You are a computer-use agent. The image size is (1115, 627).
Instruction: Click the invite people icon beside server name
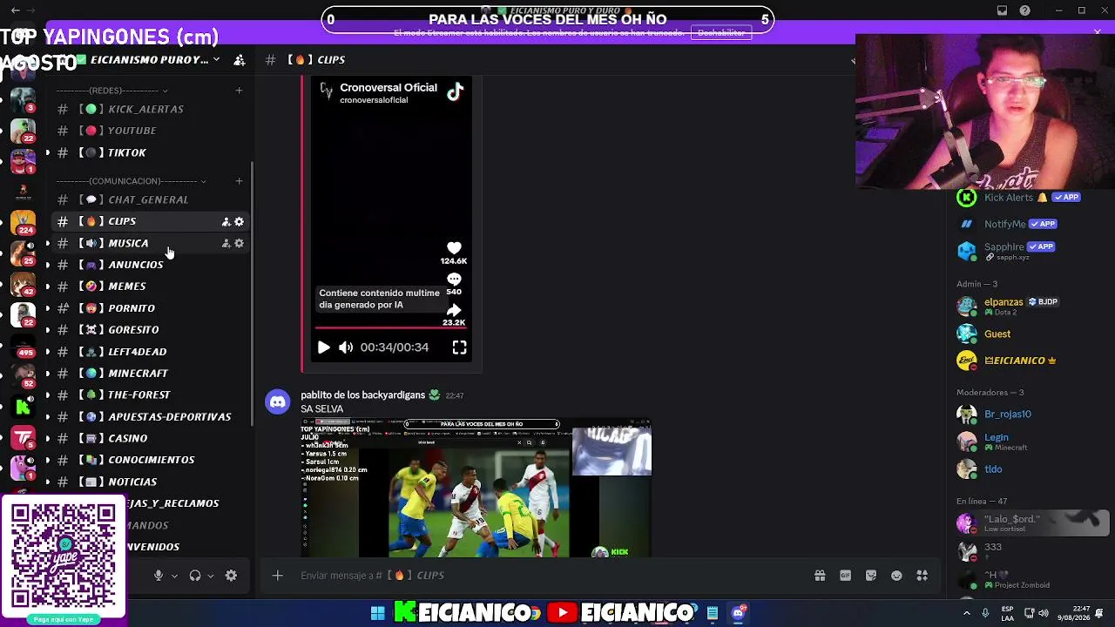(240, 60)
